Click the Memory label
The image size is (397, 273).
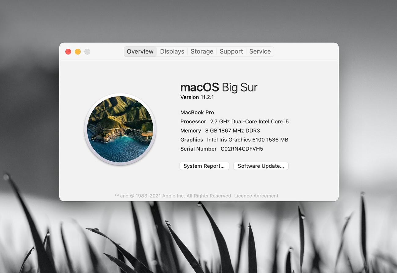click(x=191, y=131)
